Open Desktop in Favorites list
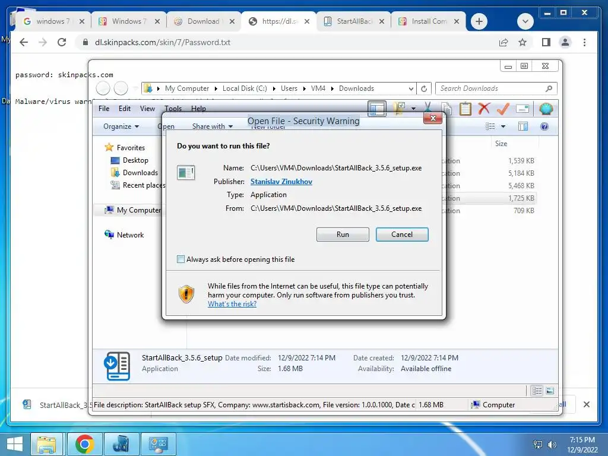This screenshot has height=456, width=608. (x=135, y=160)
